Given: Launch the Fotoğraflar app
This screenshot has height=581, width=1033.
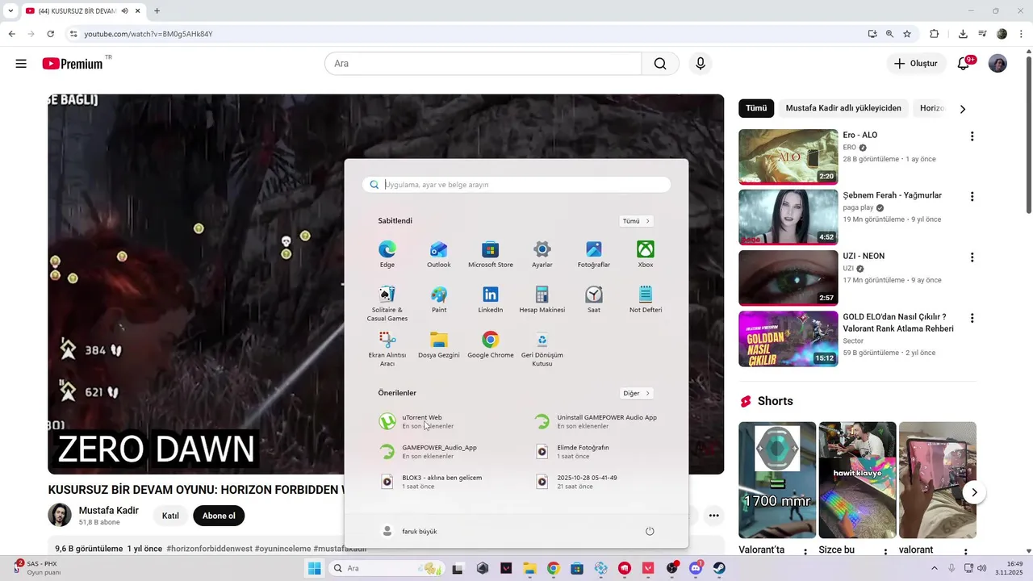Looking at the screenshot, I should tap(594, 253).
